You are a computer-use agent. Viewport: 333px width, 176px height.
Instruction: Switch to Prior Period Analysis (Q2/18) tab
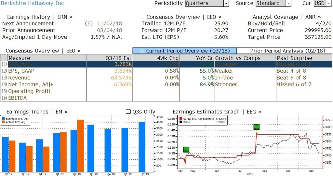tap(284, 51)
